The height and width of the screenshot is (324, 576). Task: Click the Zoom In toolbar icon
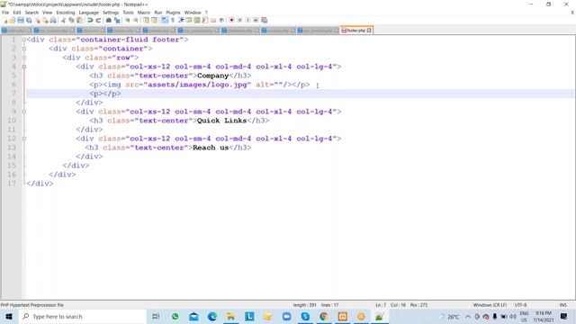(128, 20)
